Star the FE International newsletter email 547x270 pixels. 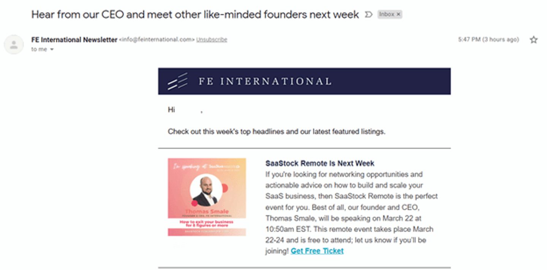533,39
